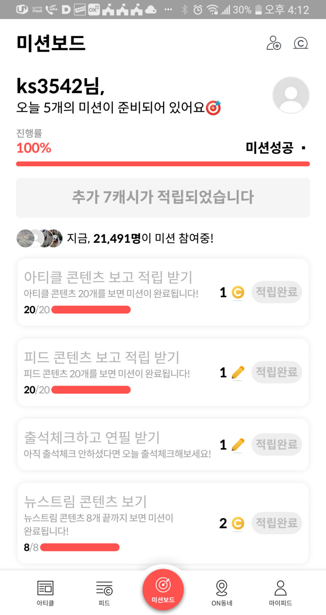Tap 적립완료 button for 출석체크 mission
326x615 pixels.
[x=277, y=444]
